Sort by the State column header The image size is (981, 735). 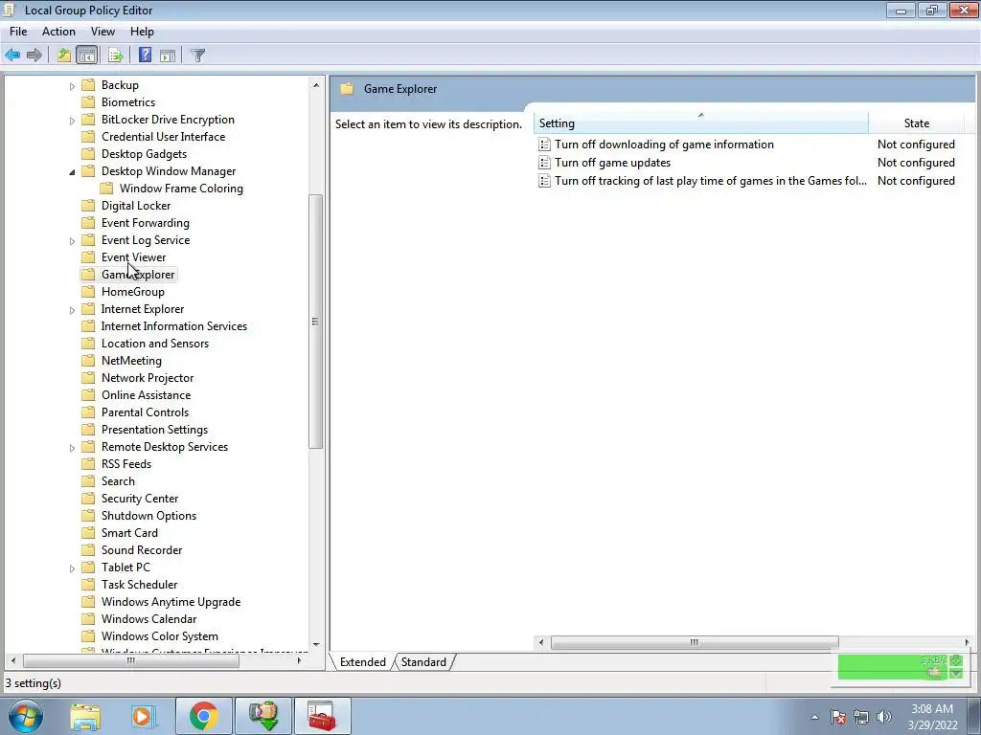(x=916, y=123)
